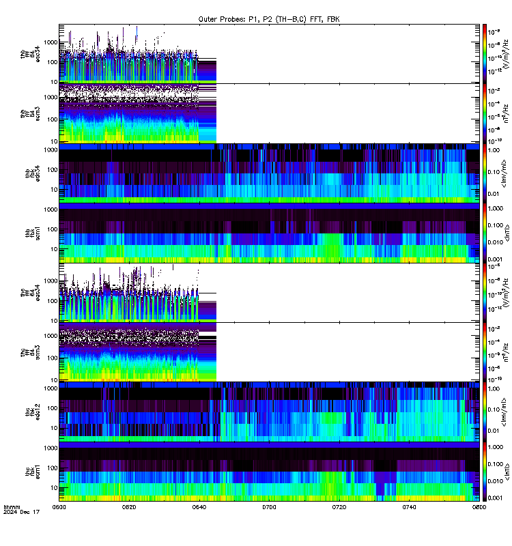The image size is (512, 546).
Task: Click inside the thb fbk edc34 spectrogram panel
Action: coord(269,173)
